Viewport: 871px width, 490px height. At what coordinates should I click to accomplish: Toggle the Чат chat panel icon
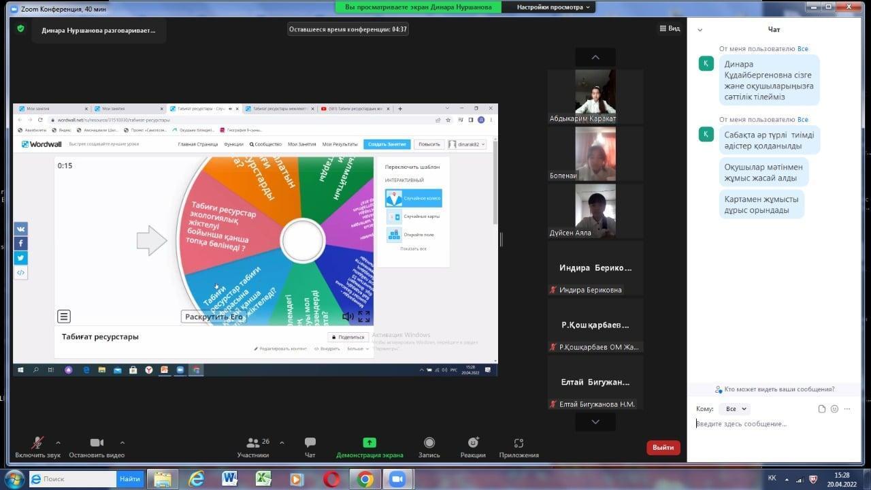310,443
